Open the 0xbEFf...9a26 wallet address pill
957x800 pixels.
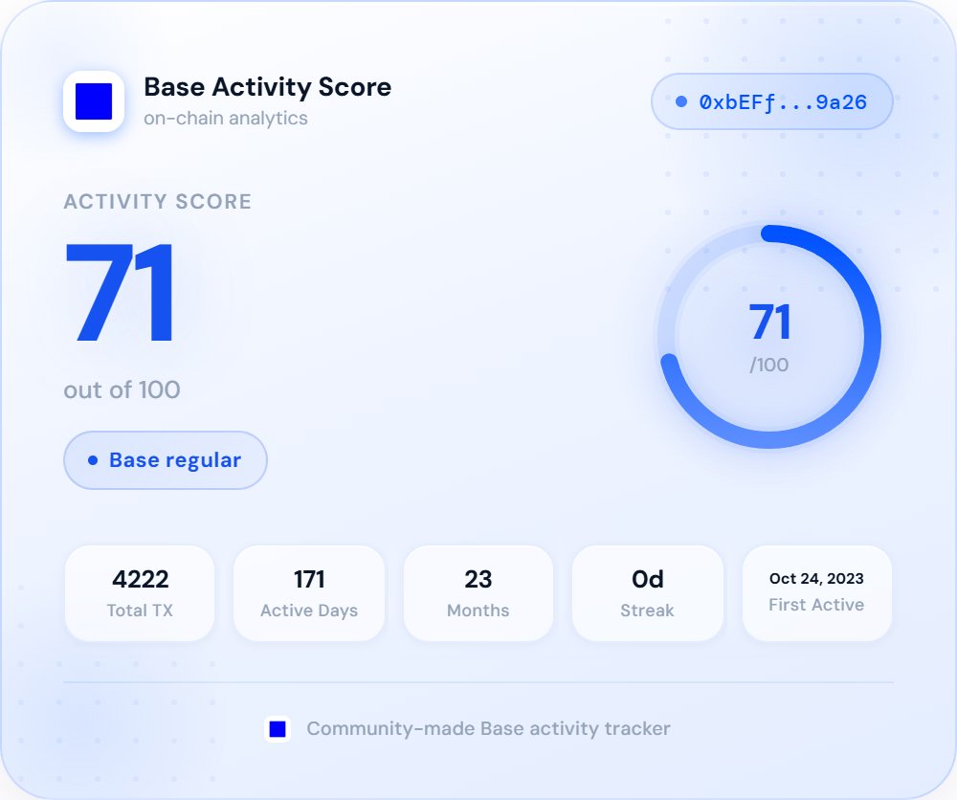pos(772,101)
